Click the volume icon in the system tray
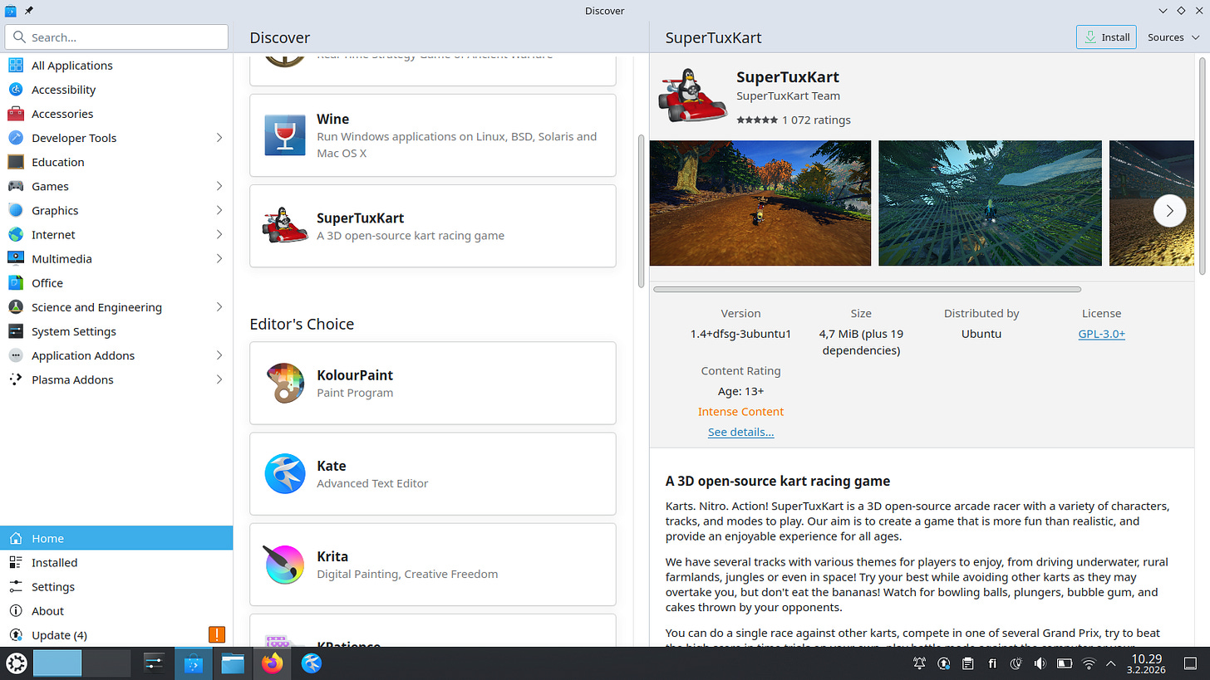This screenshot has width=1210, height=680. [x=1040, y=663]
